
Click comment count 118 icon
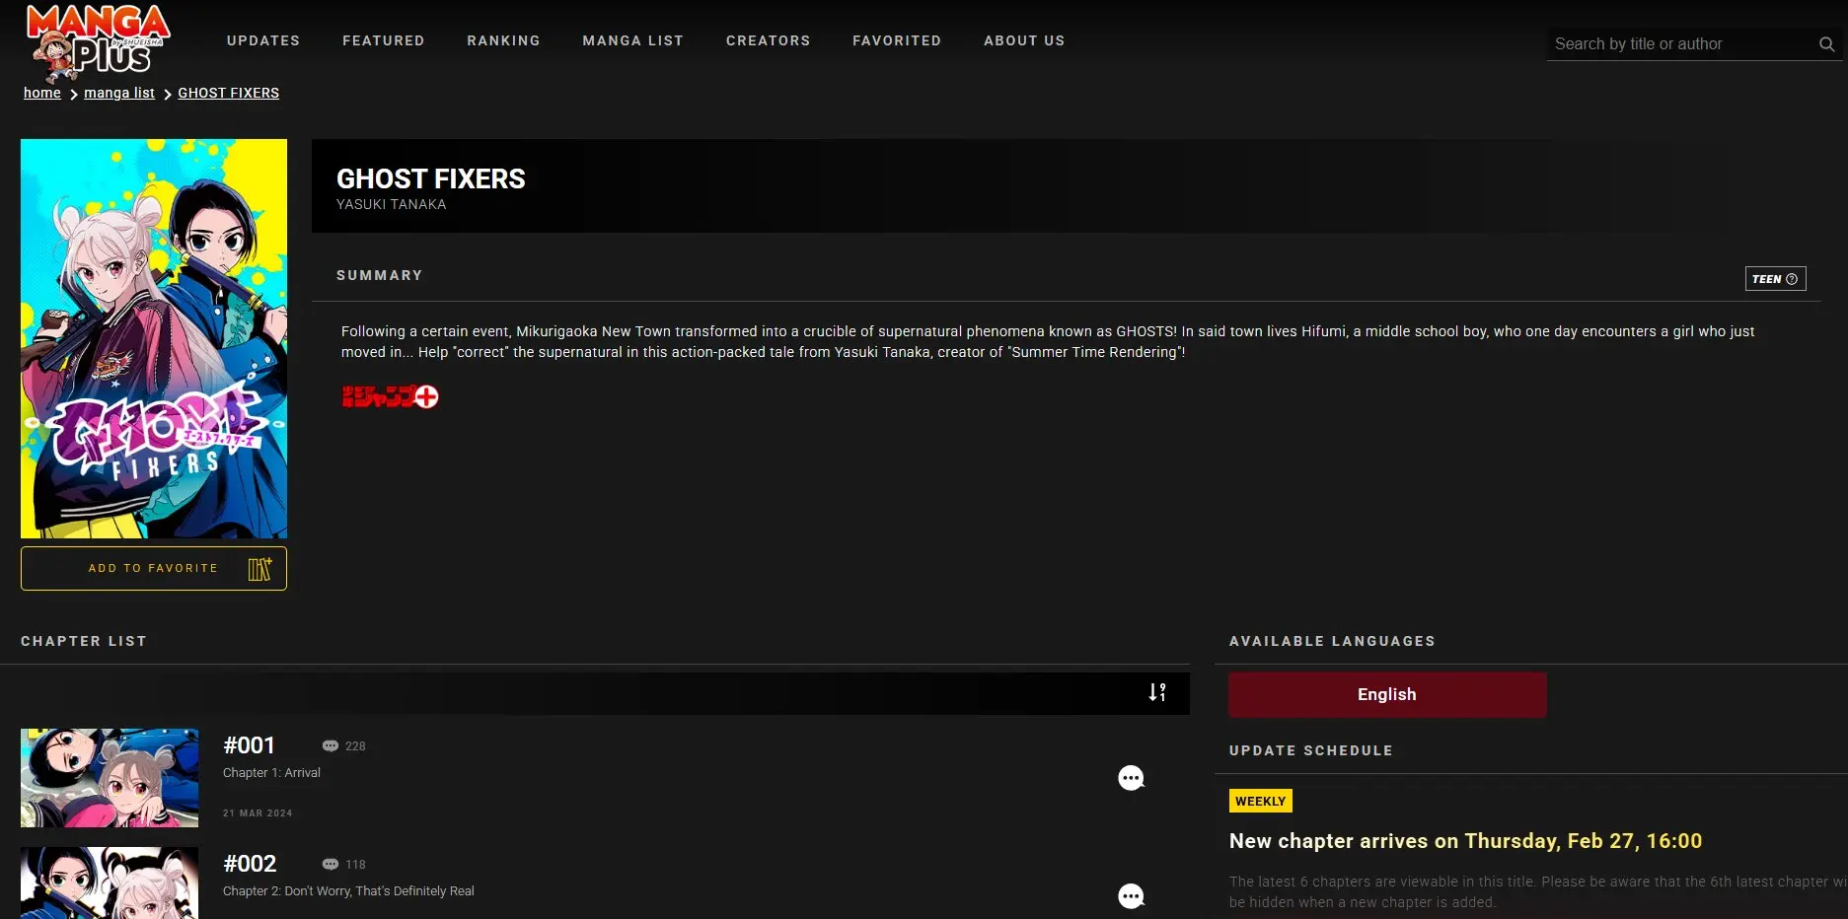pos(331,865)
